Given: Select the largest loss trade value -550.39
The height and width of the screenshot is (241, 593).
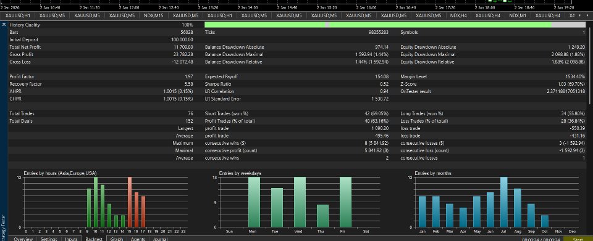Looking at the screenshot, I should pos(578,128).
